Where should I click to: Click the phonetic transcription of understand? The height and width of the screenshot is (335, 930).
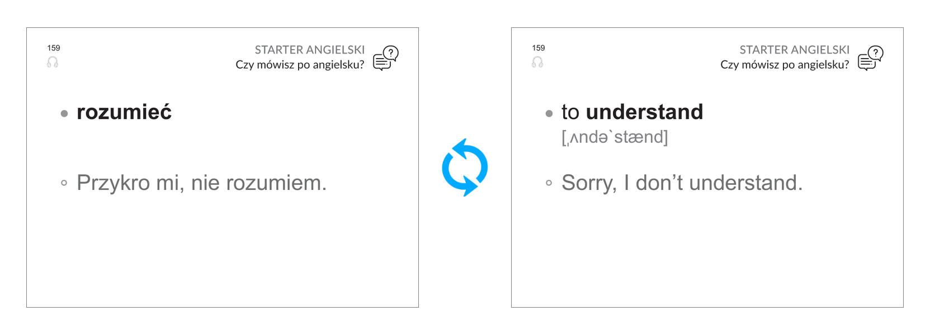[x=615, y=137]
